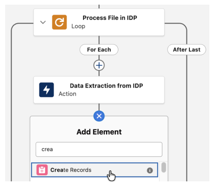Viewport: 214px width, 186px height.
Task: Click the pink Create Records icon
Action: tap(42, 170)
